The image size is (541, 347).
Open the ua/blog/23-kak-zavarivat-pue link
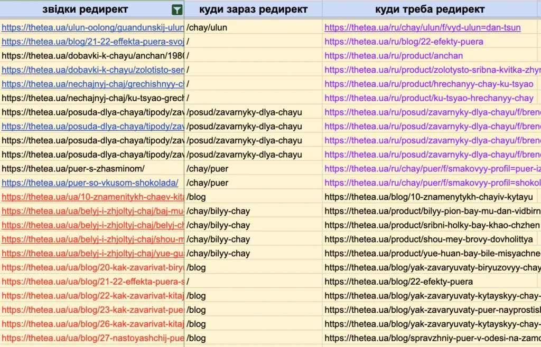(93, 310)
